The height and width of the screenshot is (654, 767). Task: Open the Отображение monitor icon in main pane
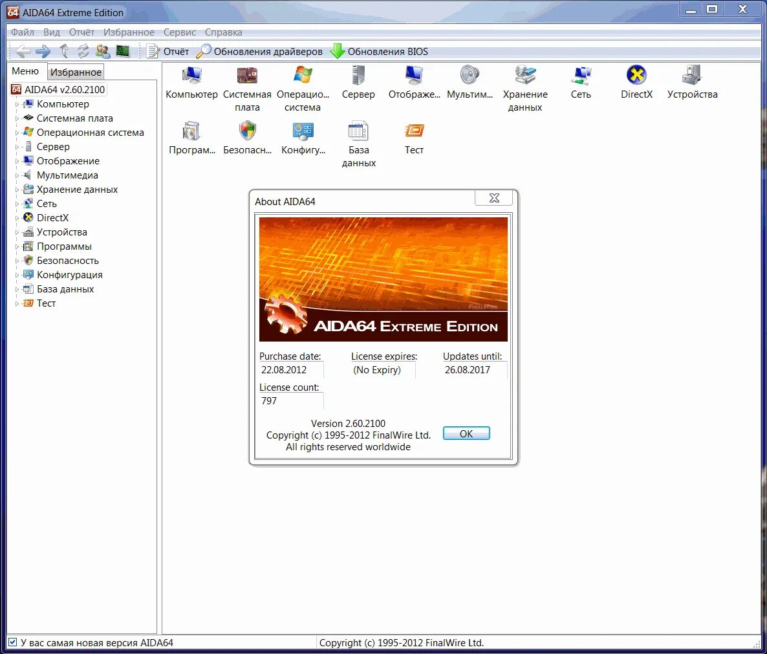(414, 75)
